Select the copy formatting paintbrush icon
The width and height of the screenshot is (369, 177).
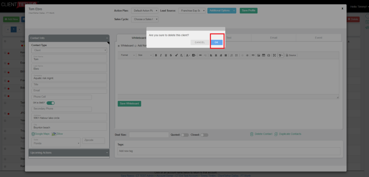[x=177, y=55]
